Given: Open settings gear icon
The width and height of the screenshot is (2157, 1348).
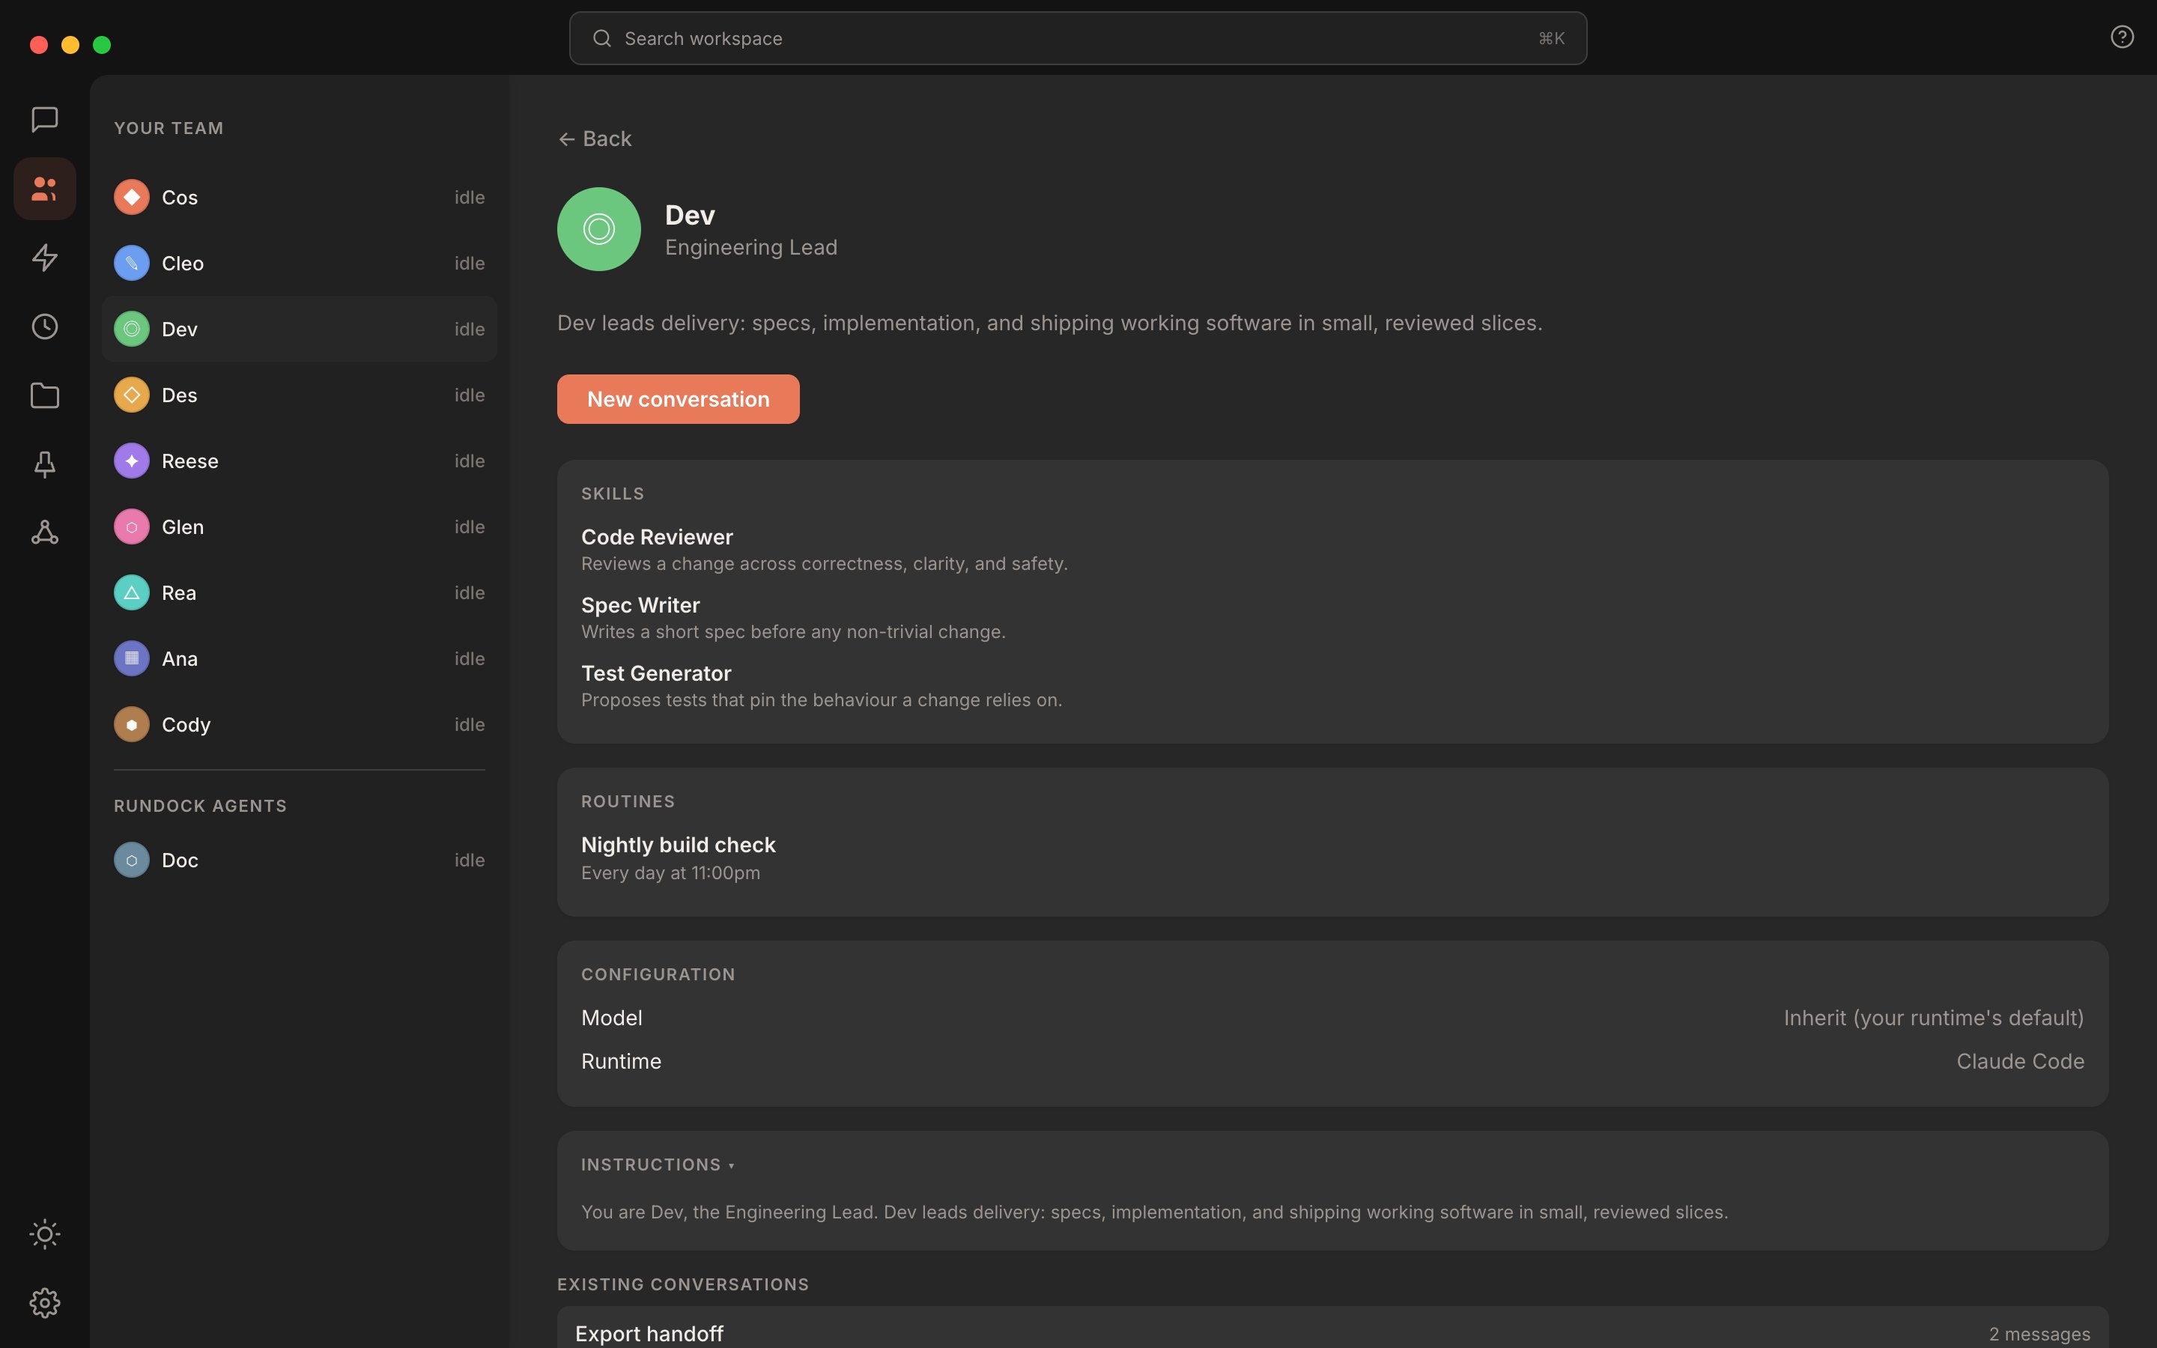Looking at the screenshot, I should point(45,1303).
